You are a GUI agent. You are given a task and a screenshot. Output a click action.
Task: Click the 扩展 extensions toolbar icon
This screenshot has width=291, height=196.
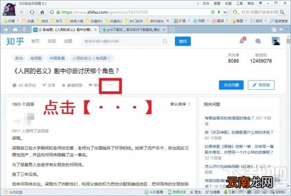(180, 21)
